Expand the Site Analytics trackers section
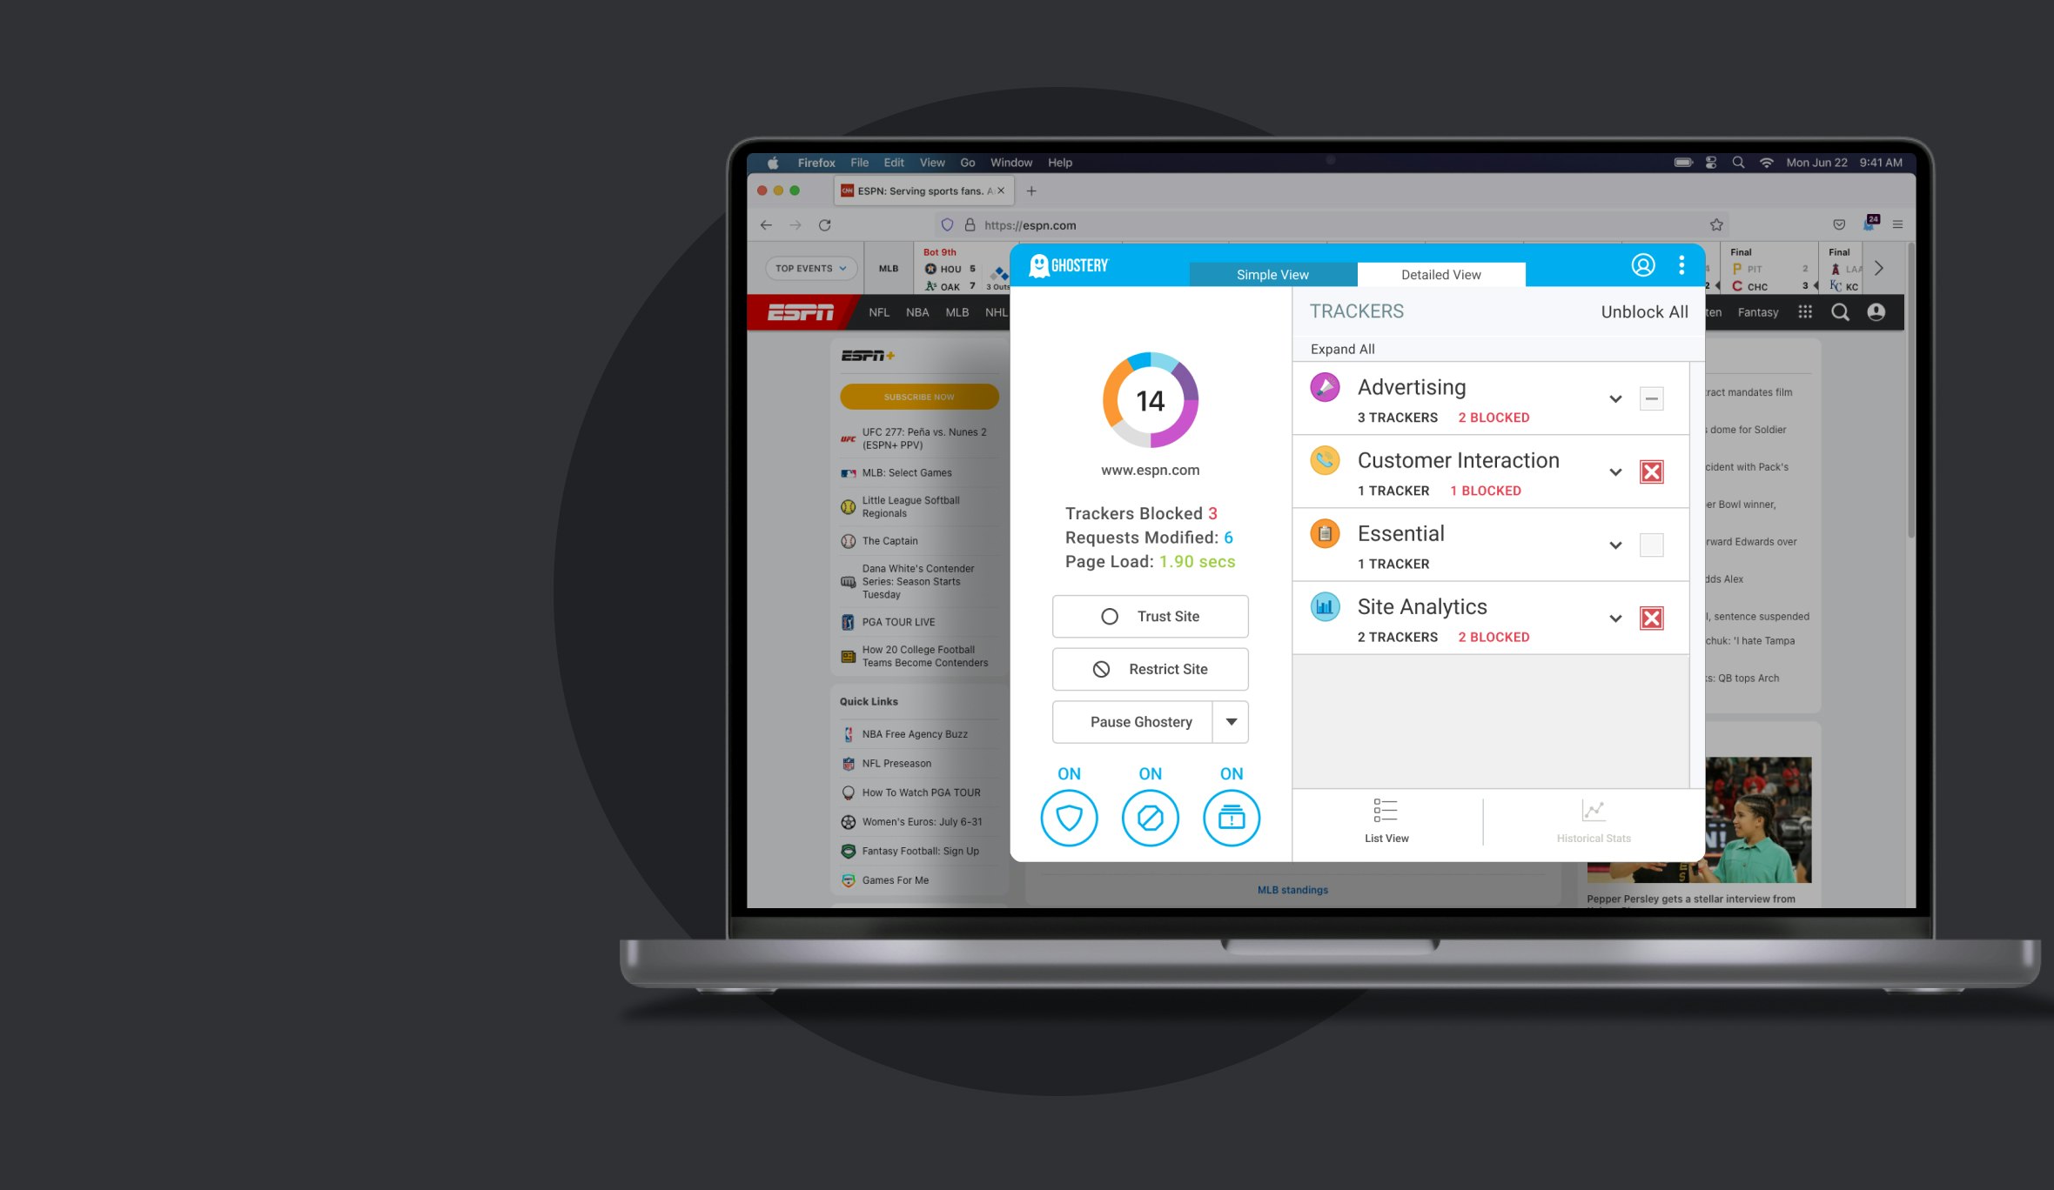The image size is (2054, 1190). pos(1614,616)
